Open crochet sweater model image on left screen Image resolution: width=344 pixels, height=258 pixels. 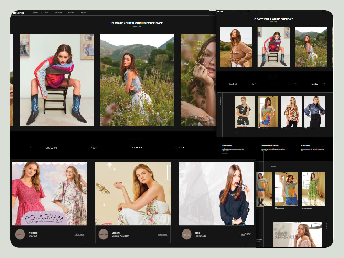(57, 80)
